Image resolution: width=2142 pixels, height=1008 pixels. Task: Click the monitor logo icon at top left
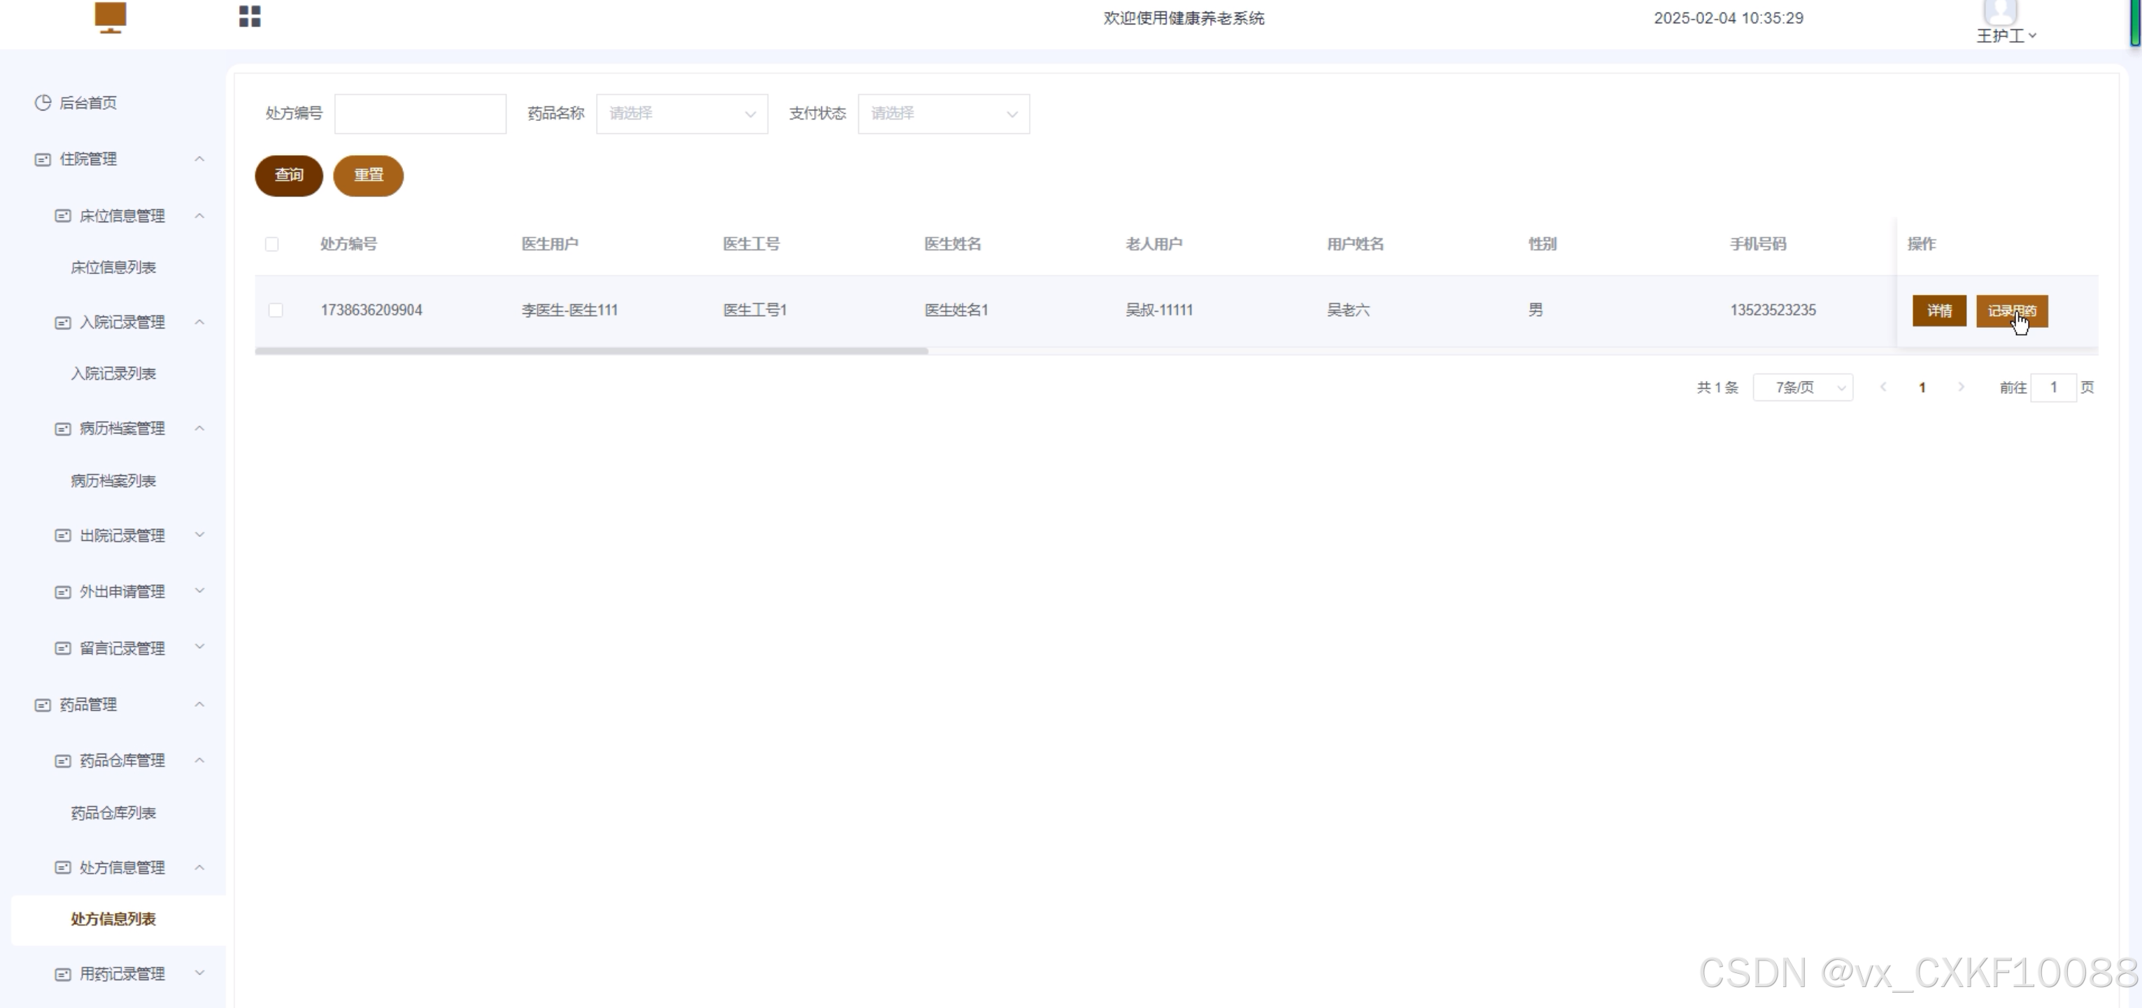pos(111,17)
